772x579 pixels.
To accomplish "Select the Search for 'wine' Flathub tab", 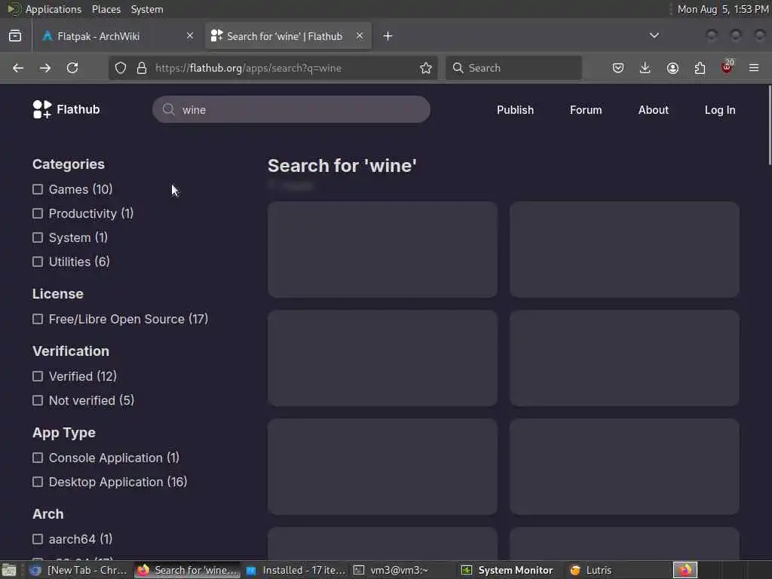I will tap(288, 36).
